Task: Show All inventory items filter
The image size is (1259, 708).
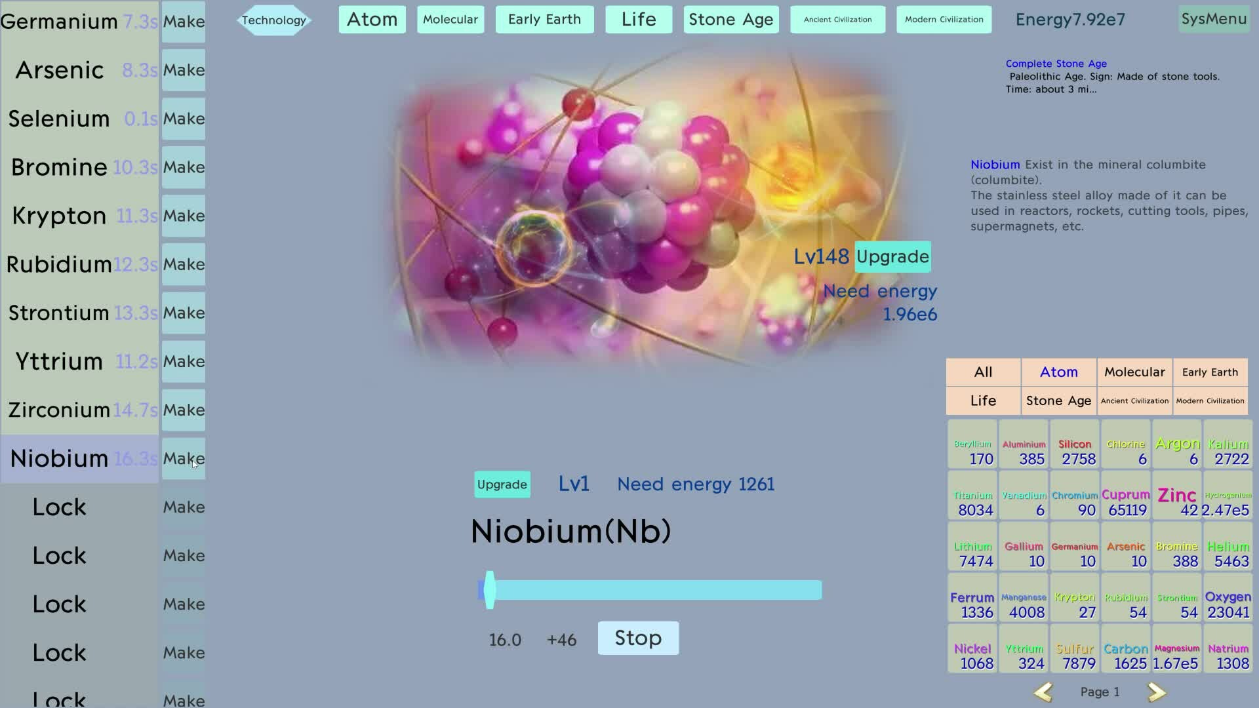Action: pos(983,372)
